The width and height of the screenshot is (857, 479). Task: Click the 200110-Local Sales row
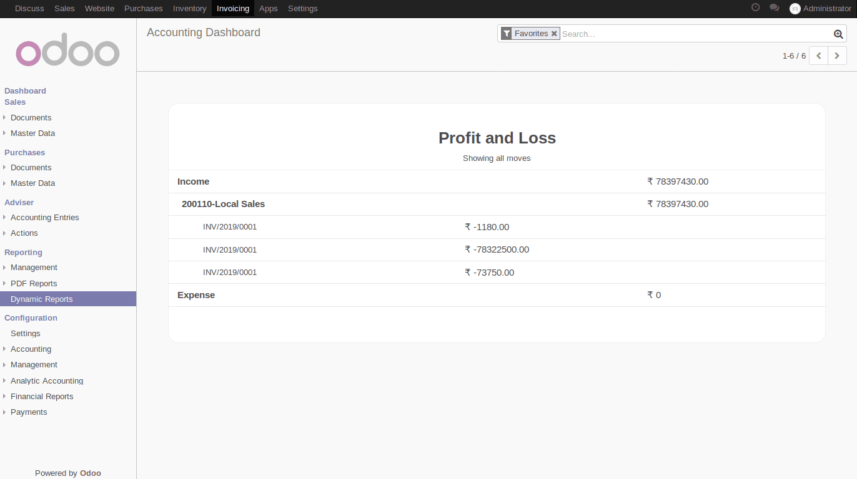(x=497, y=204)
